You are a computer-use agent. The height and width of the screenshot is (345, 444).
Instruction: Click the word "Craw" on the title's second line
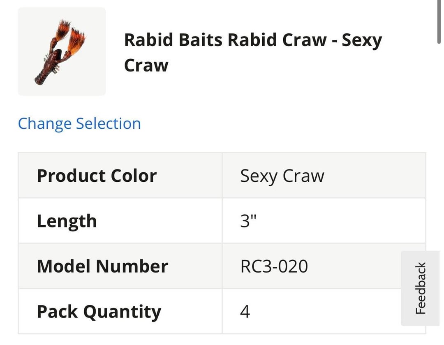(x=146, y=66)
